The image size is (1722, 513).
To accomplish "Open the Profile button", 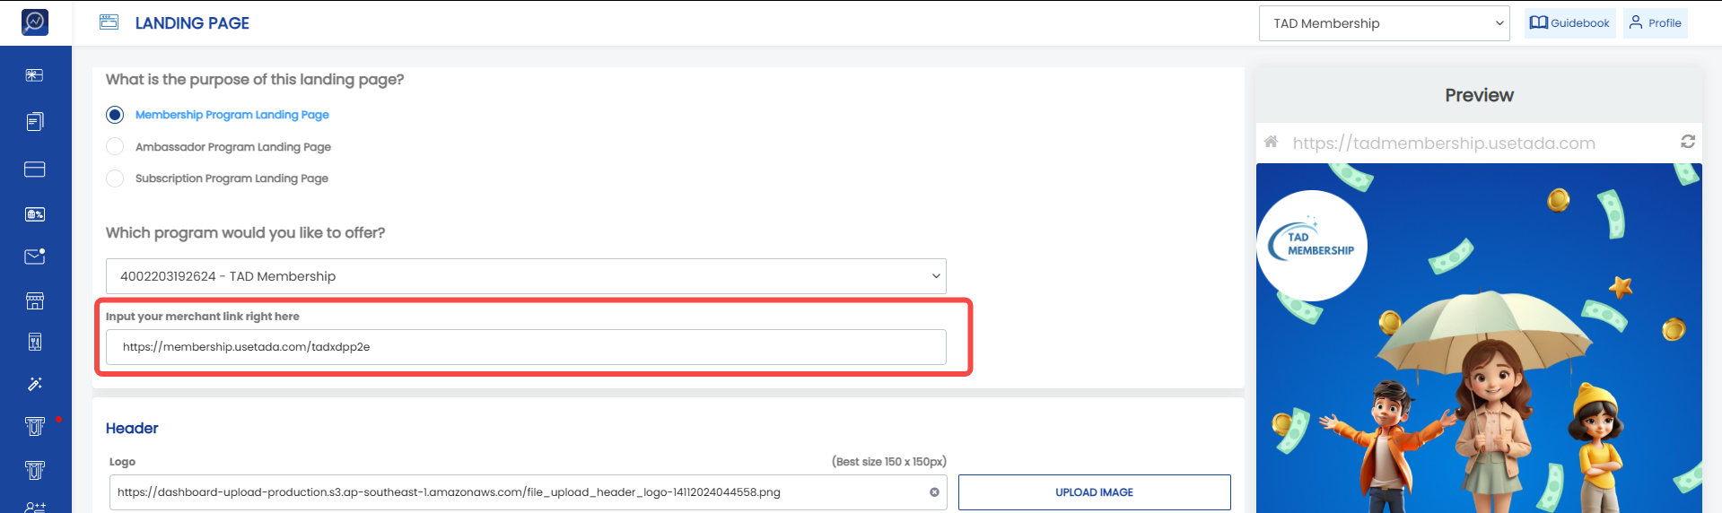I will (1656, 23).
